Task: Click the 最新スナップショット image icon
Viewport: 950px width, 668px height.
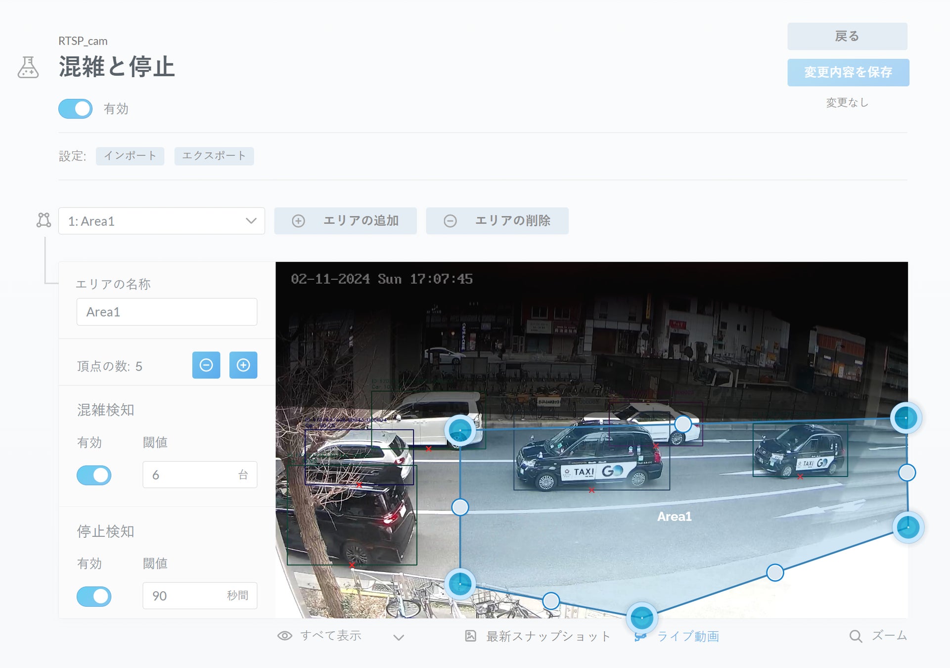Action: tap(470, 636)
